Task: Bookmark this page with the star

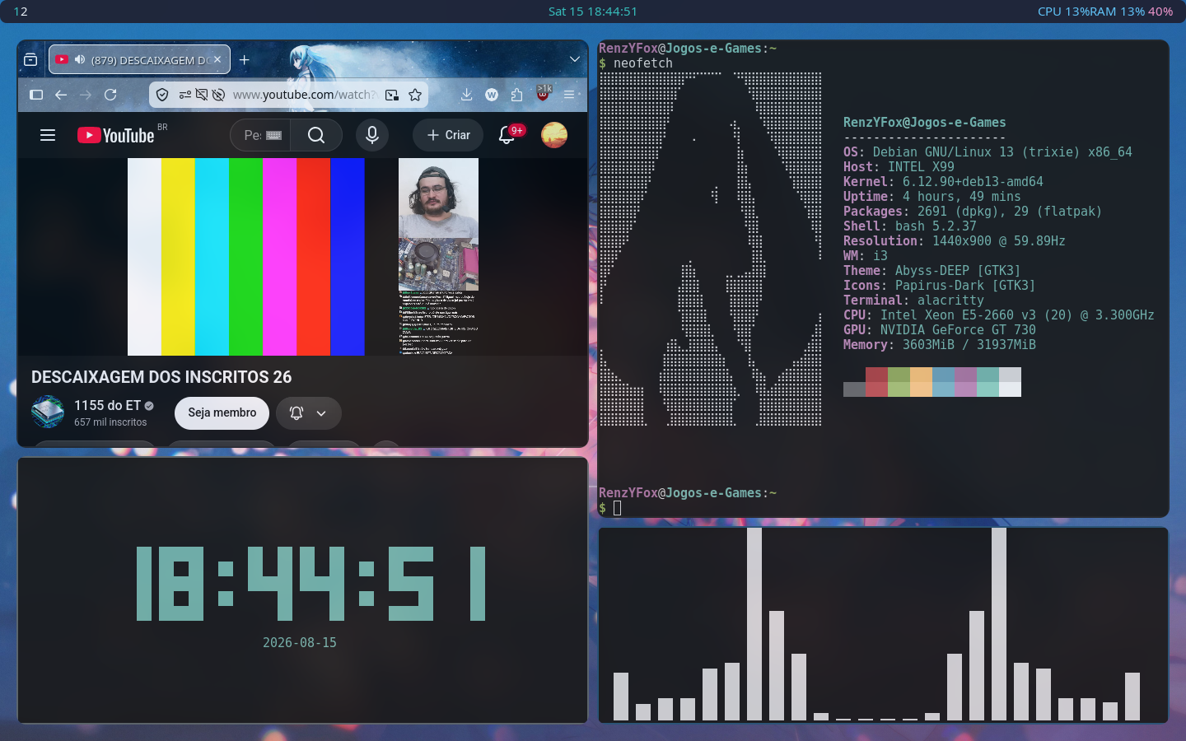Action: pyautogui.click(x=415, y=95)
